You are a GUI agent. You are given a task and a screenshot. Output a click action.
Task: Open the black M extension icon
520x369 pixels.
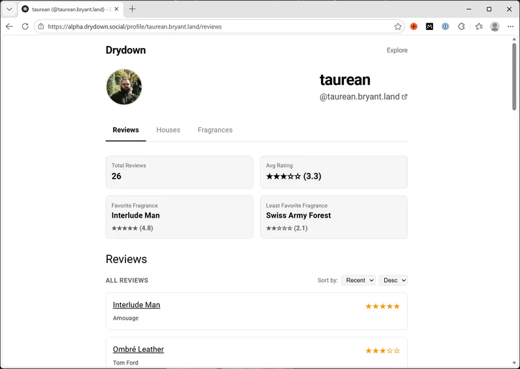[430, 27]
